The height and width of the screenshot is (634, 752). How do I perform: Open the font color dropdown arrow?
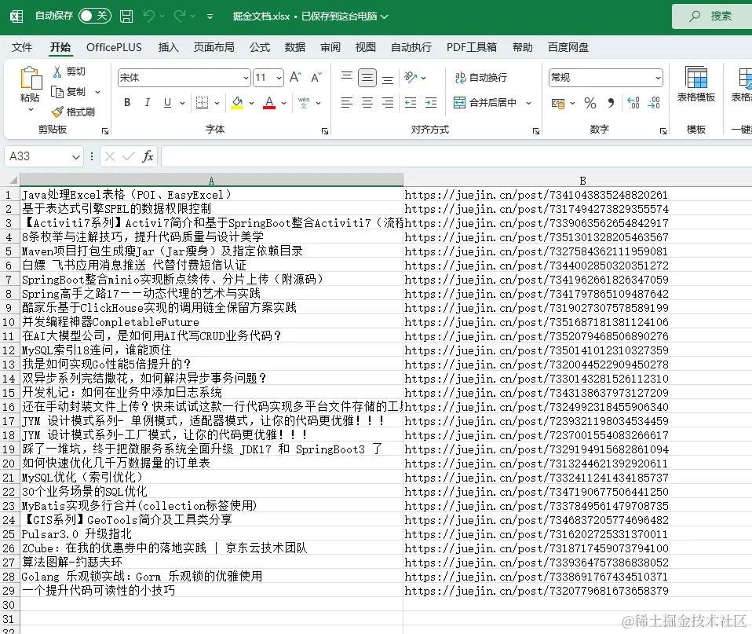pos(284,103)
